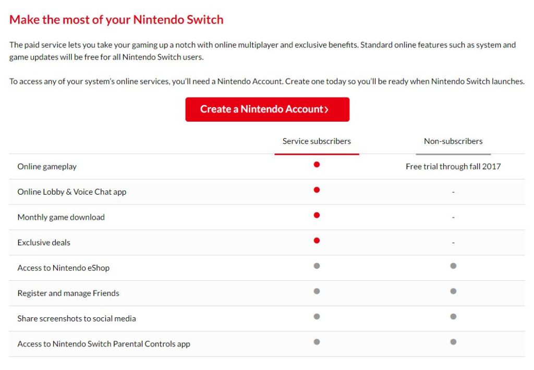Select the Non-subscribers column header
Screen dimensions: 534x370
[453, 141]
